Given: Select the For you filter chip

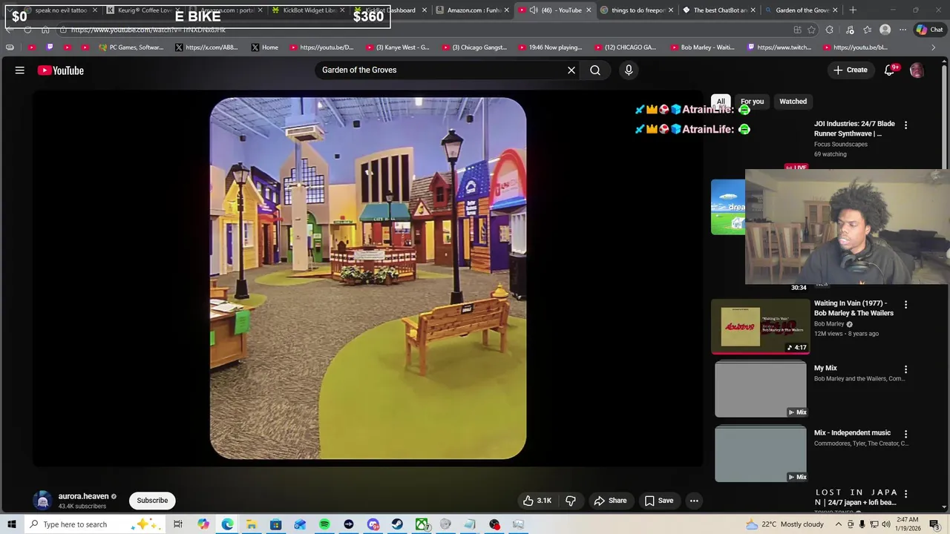Looking at the screenshot, I should (752, 102).
